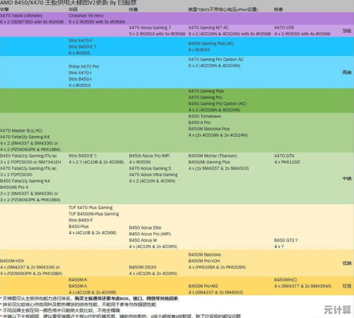Click the 高端 tier label

[347, 72]
